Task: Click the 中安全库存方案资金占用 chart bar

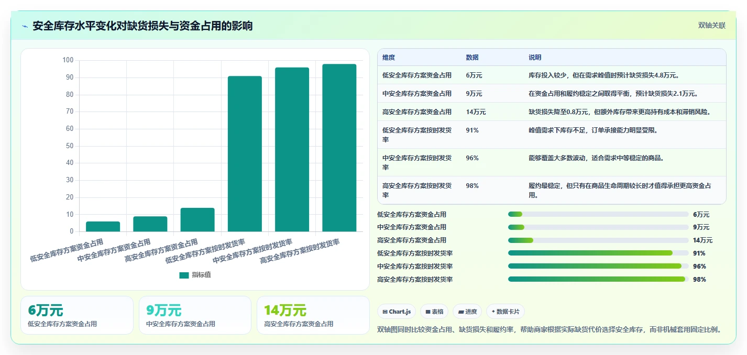Action: coord(150,224)
